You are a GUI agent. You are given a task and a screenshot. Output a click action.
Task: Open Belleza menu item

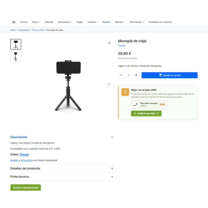click(106, 22)
